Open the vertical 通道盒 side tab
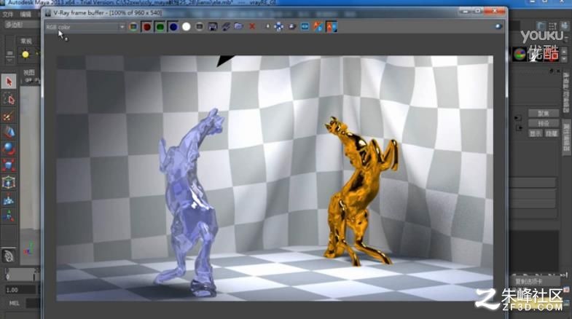This screenshot has width=572, height=319. (x=566, y=92)
